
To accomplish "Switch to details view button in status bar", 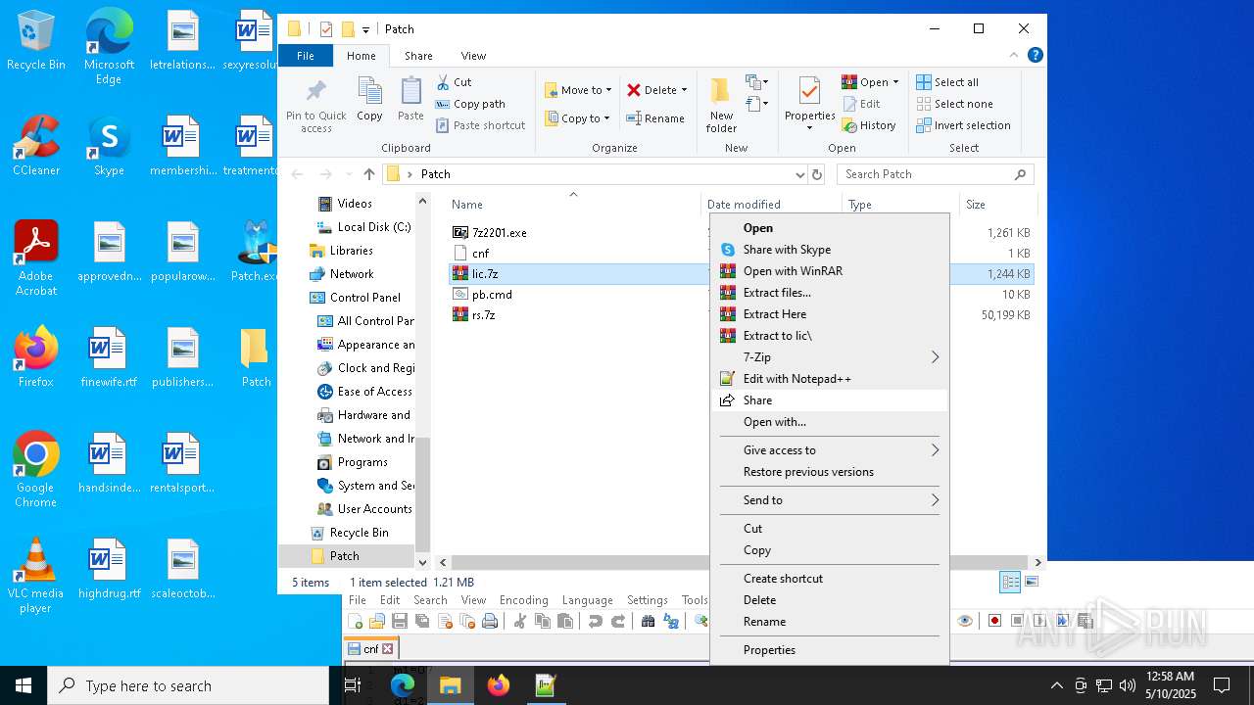I will click(1010, 582).
